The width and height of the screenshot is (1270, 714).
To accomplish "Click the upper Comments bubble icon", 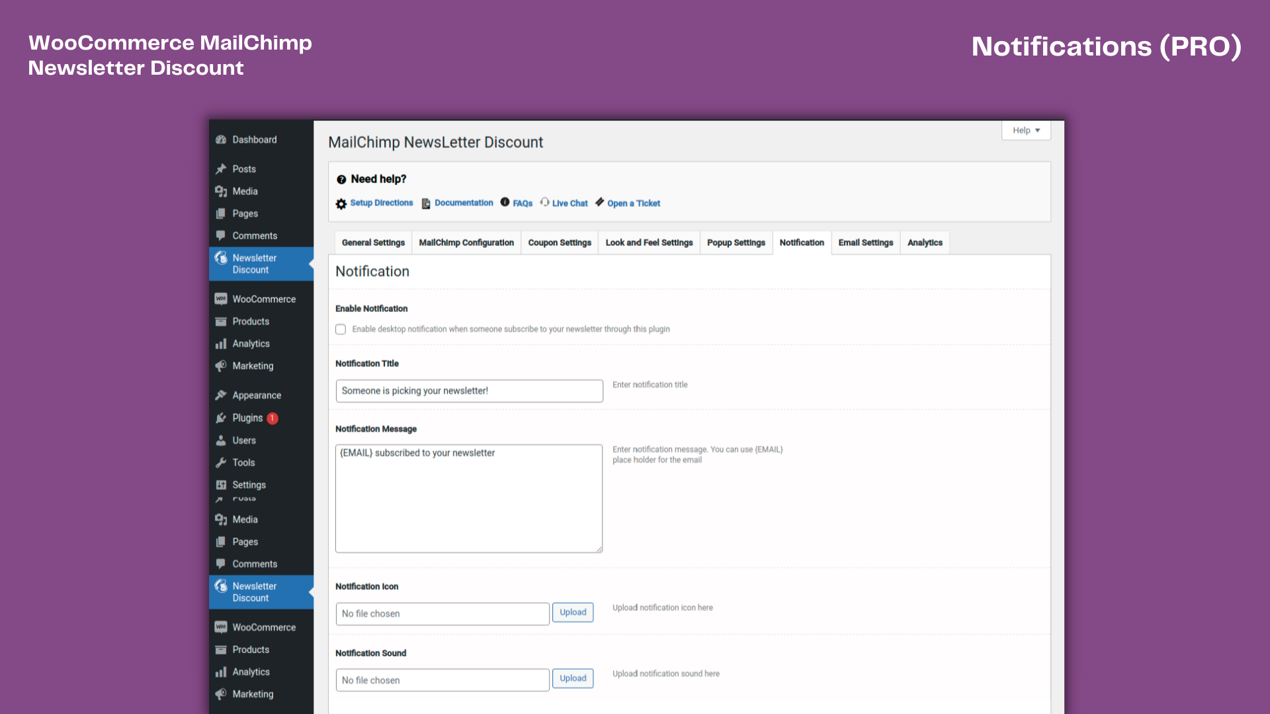I will tap(221, 235).
